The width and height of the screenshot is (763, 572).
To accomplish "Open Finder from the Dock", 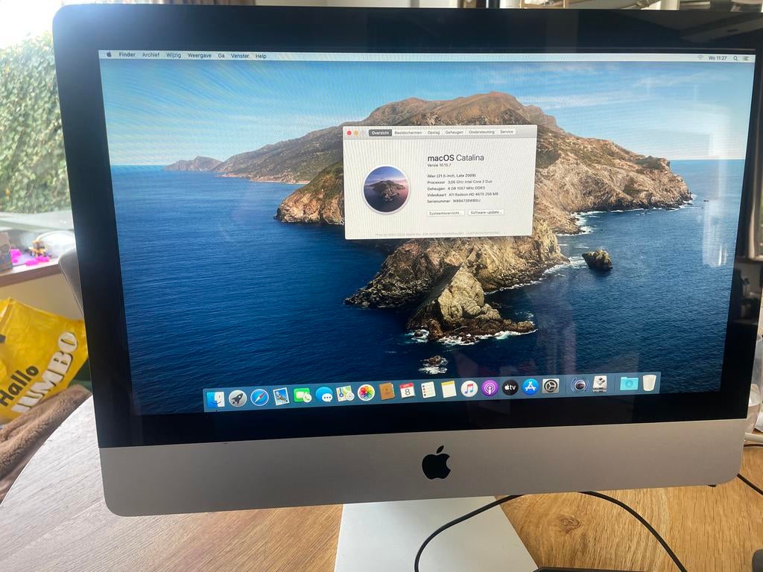I will click(215, 399).
